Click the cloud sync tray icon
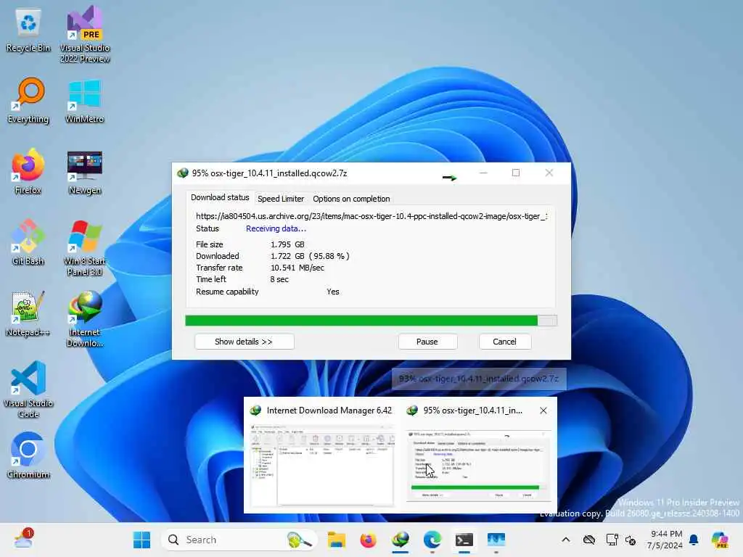743x557 pixels. pos(588,540)
